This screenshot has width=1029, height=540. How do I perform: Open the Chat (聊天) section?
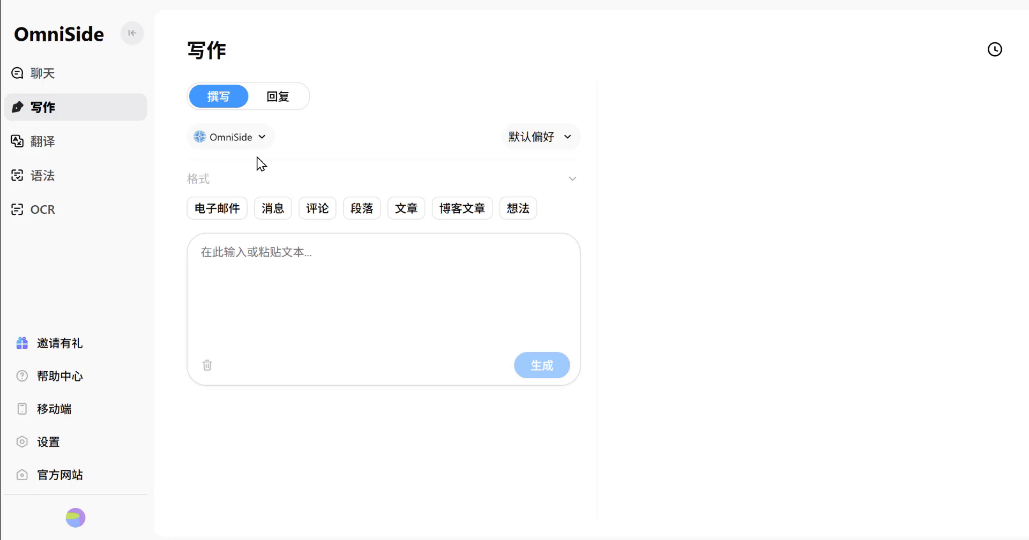[x=42, y=73]
